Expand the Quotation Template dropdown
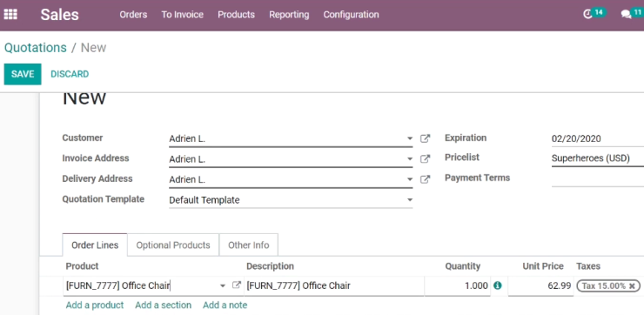This screenshot has height=315, width=644. coord(410,200)
